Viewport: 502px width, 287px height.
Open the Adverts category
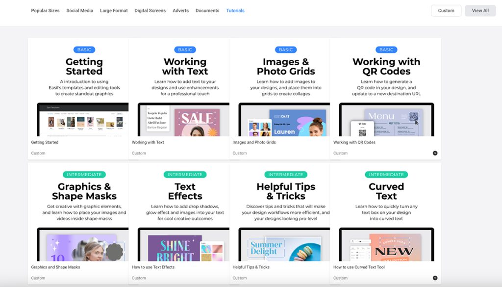[x=180, y=10]
